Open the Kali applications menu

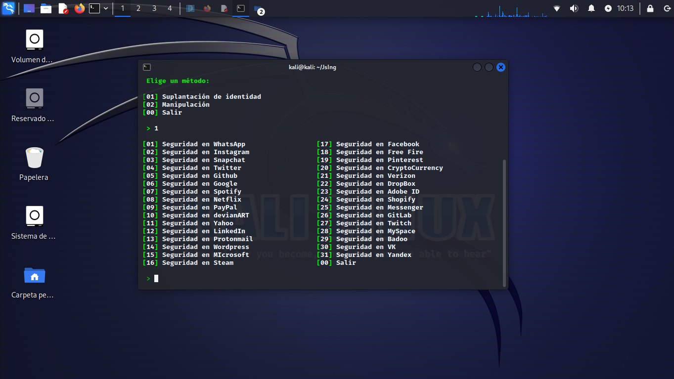point(8,8)
